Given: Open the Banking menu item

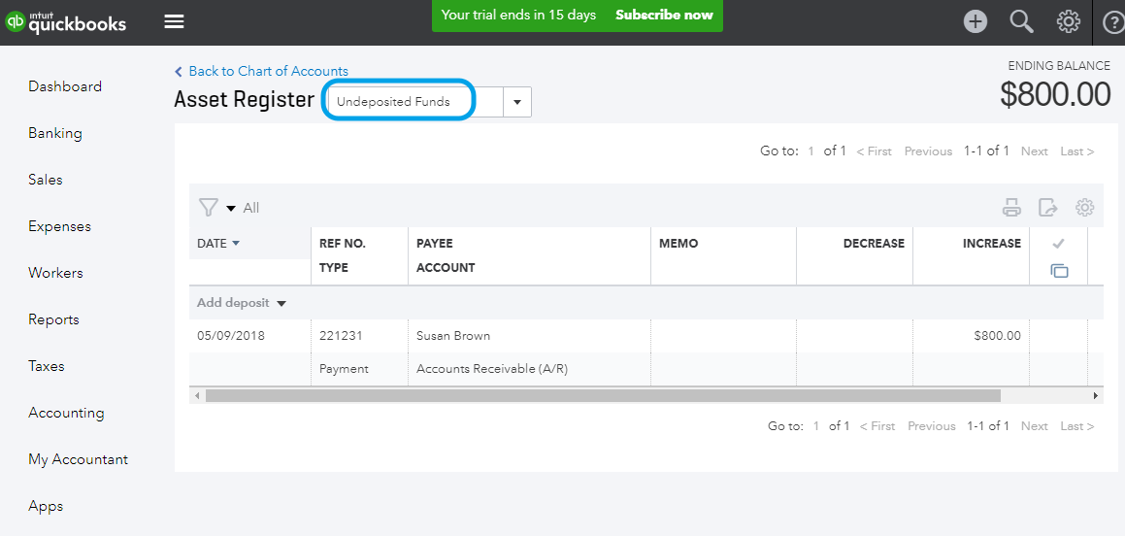Looking at the screenshot, I should 55,133.
